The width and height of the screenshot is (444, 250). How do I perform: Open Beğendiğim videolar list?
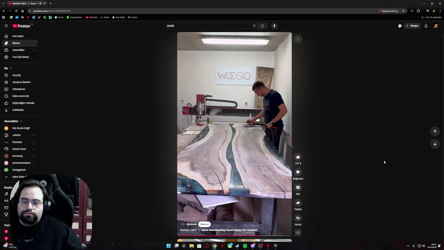pos(19,103)
